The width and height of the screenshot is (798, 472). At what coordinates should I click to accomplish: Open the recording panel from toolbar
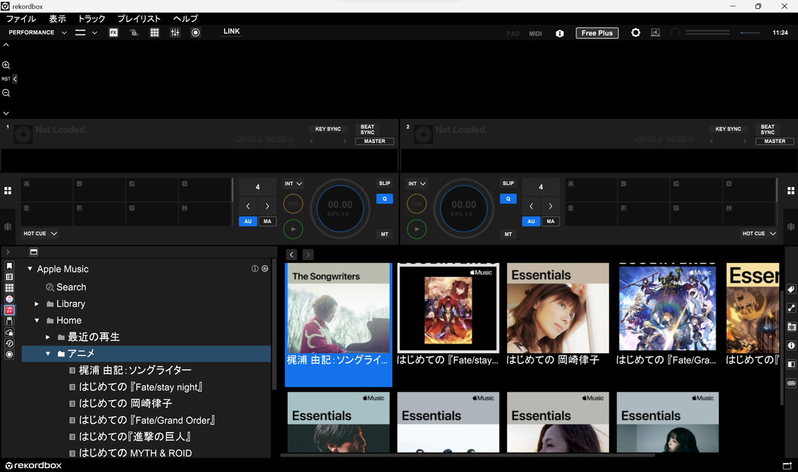196,33
